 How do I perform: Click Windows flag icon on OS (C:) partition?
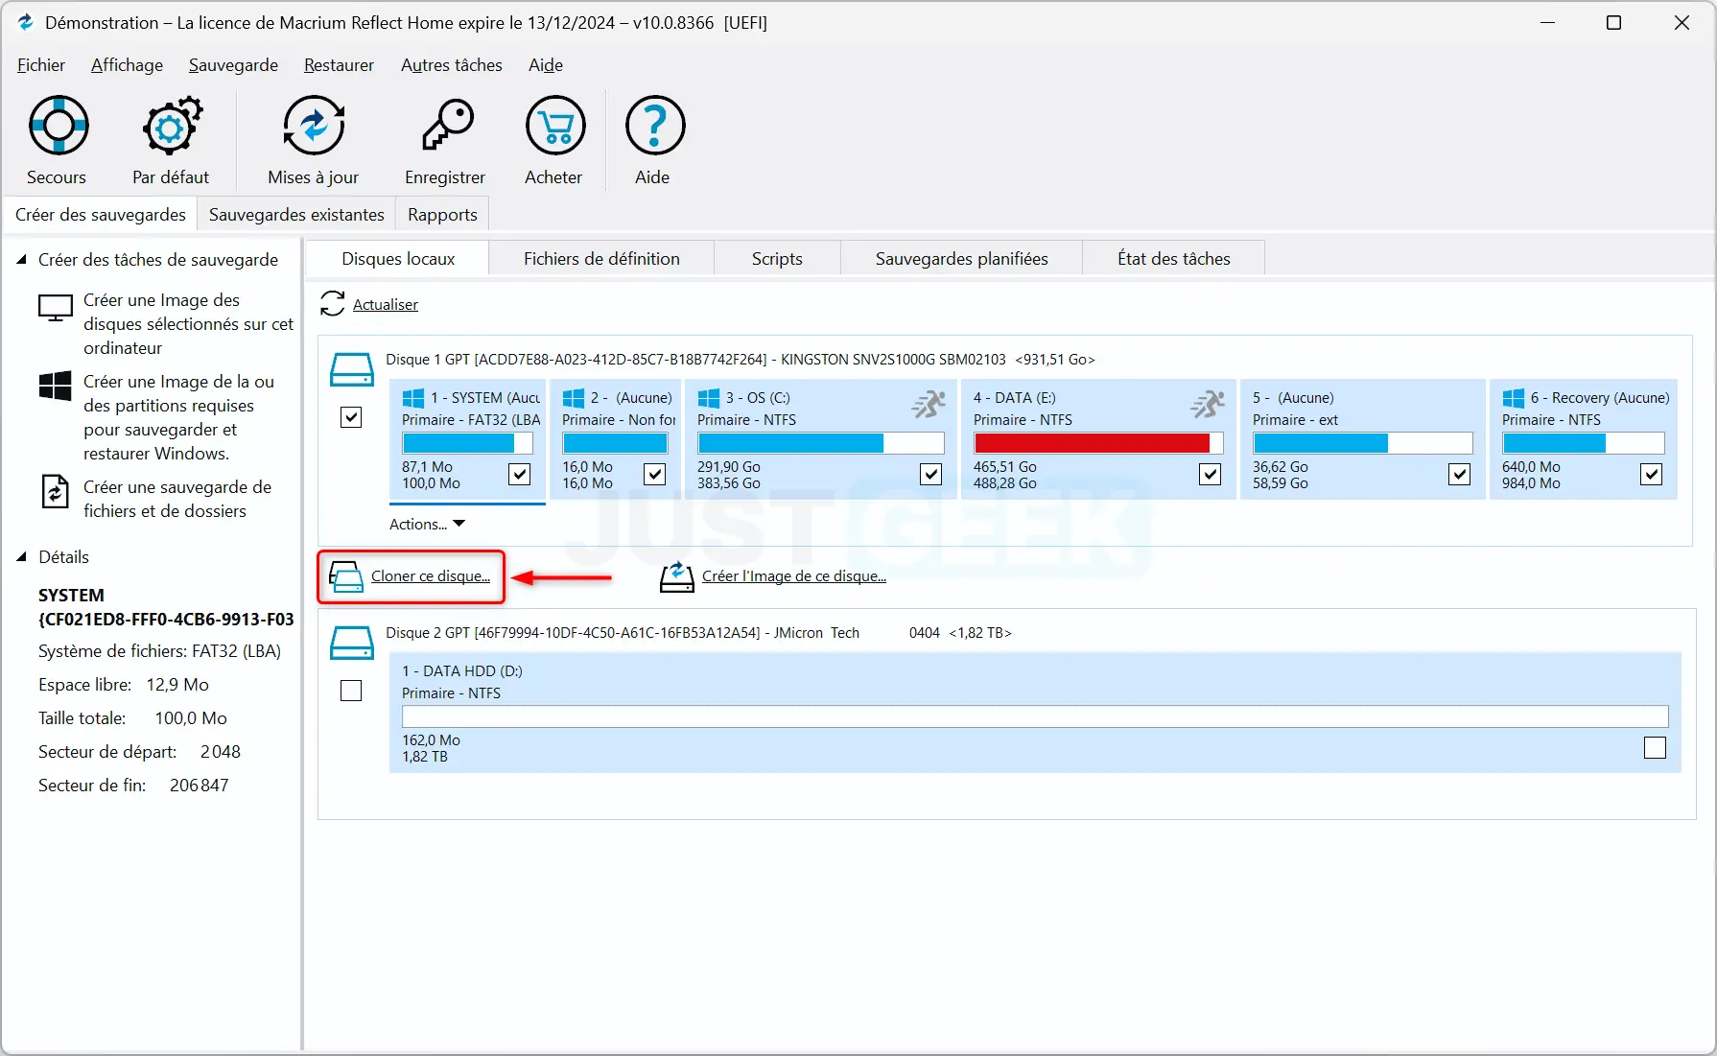pyautogui.click(x=709, y=398)
